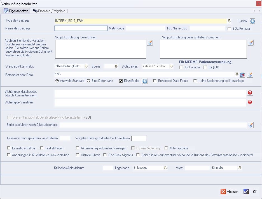Switch to the Prozesse_Ereignisse tab
Screen dimensions: 262x199
(49, 11)
